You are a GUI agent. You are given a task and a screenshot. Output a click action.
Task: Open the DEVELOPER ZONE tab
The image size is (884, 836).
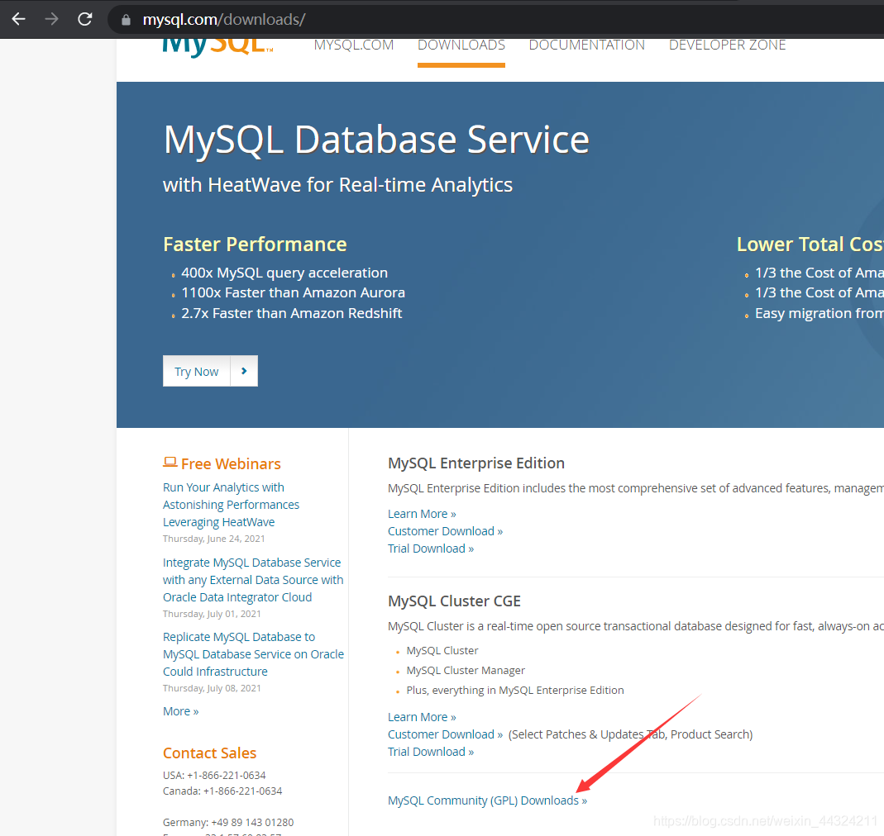(727, 45)
